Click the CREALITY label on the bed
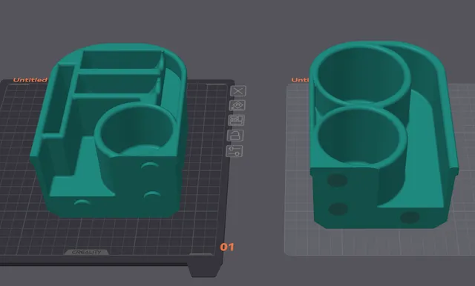This screenshot has width=475, height=286. (x=86, y=252)
